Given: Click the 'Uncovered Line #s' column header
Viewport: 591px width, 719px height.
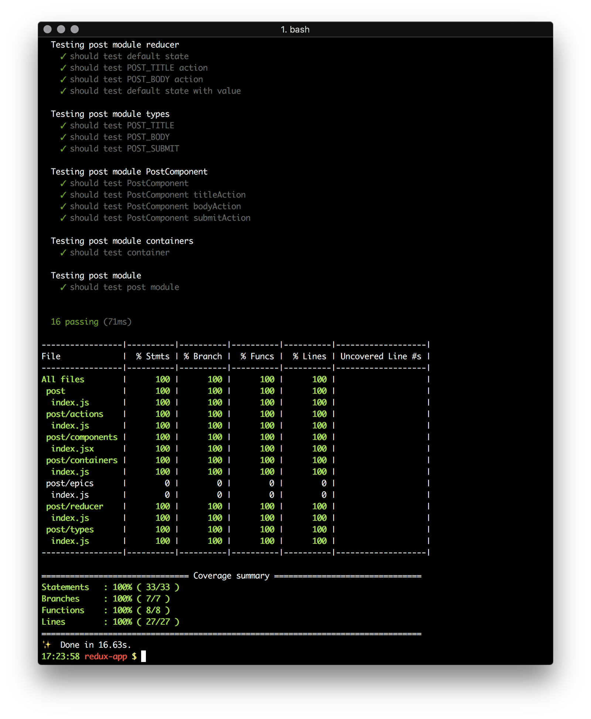Looking at the screenshot, I should point(381,356).
